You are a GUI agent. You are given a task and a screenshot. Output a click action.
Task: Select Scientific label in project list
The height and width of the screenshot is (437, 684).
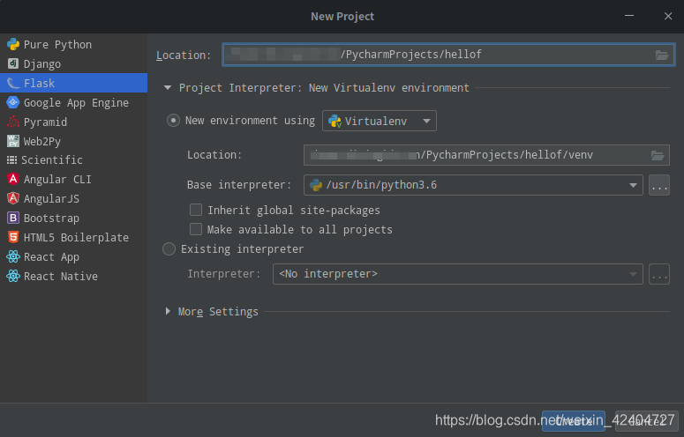[x=52, y=159]
